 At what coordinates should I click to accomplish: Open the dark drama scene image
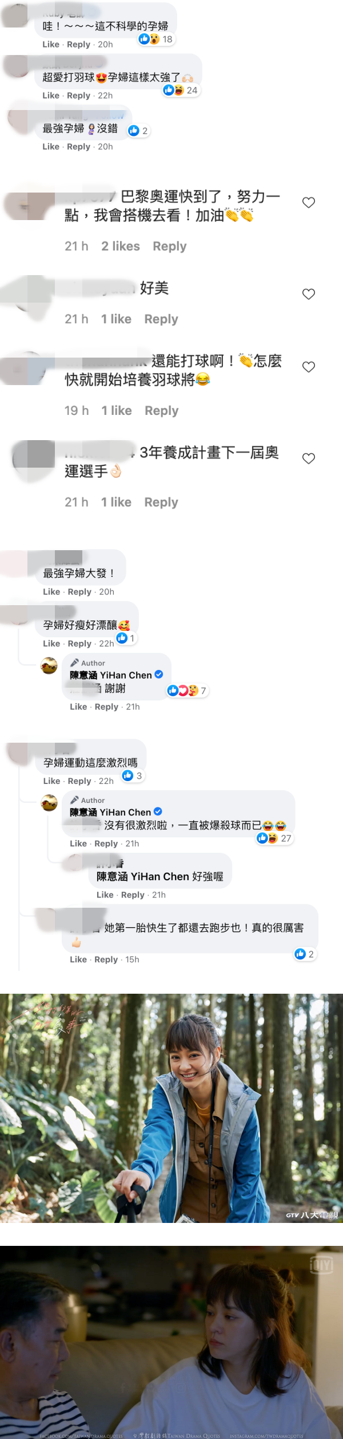[x=171, y=1342]
